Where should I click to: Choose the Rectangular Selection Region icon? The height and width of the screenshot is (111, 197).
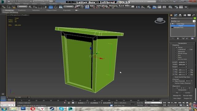tap(40, 7)
